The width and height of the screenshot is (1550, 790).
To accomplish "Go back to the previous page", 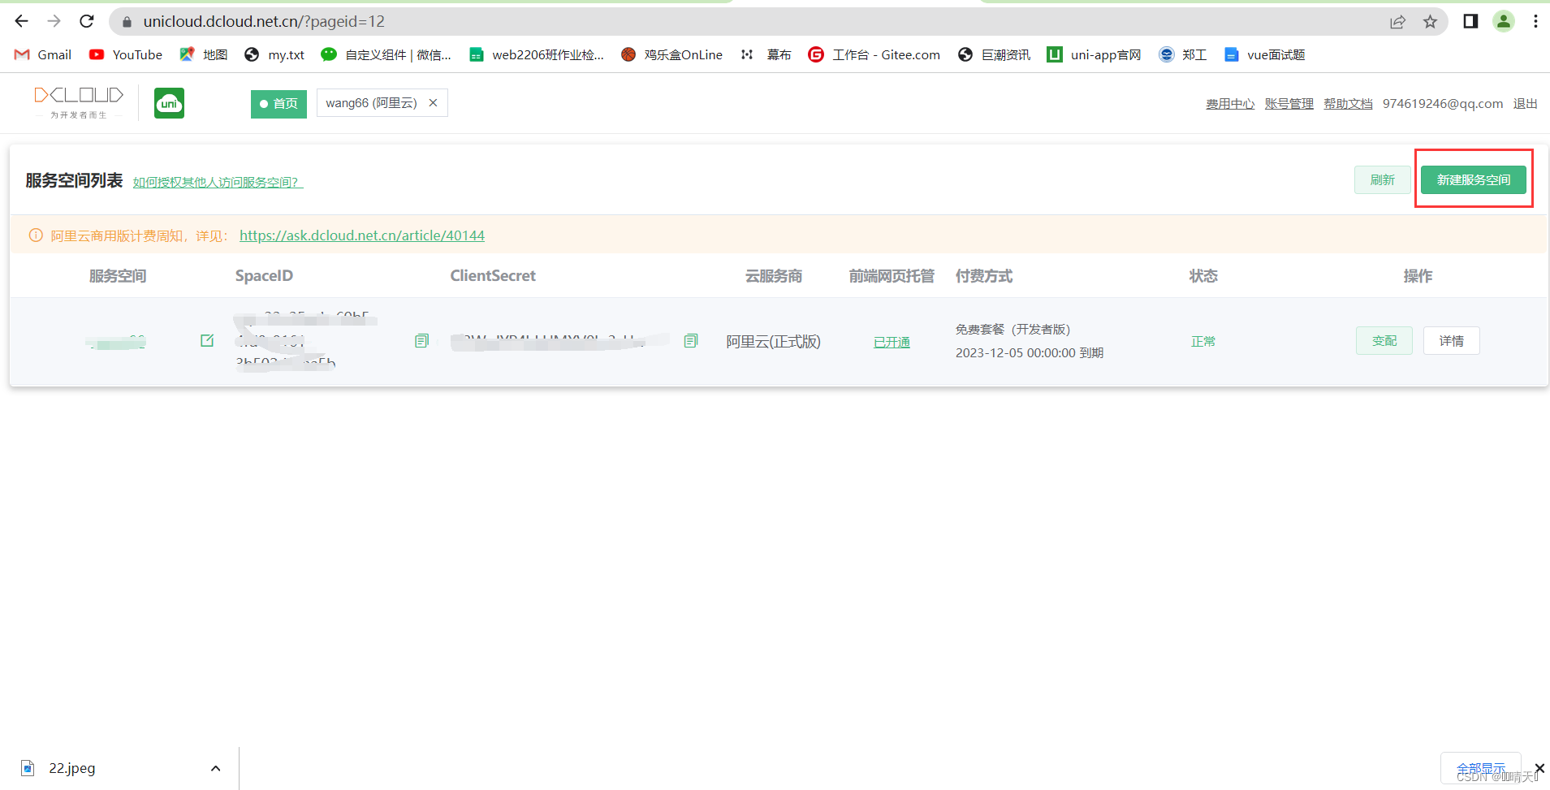I will point(21,21).
